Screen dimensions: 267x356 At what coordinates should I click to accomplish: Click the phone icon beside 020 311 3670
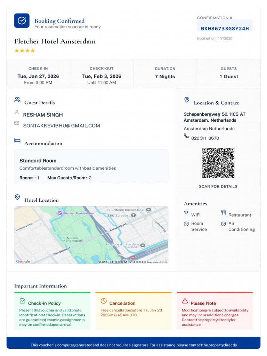tap(186, 136)
